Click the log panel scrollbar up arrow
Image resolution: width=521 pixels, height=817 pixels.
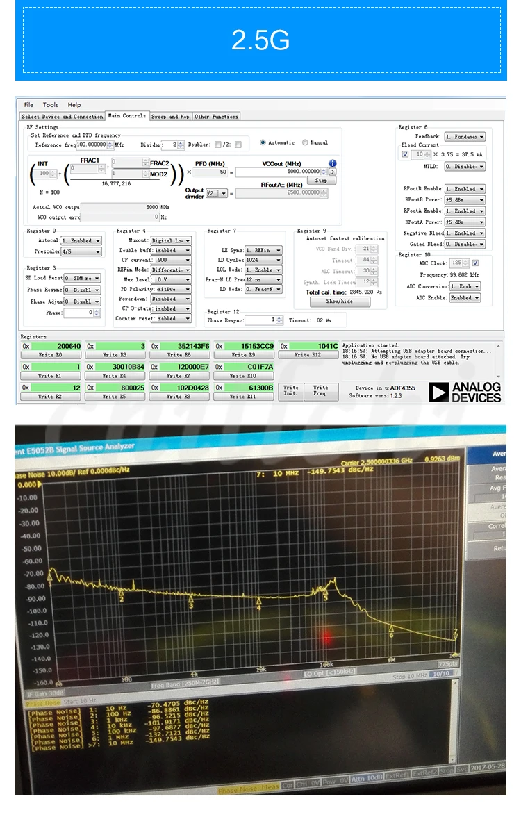pyautogui.click(x=499, y=346)
